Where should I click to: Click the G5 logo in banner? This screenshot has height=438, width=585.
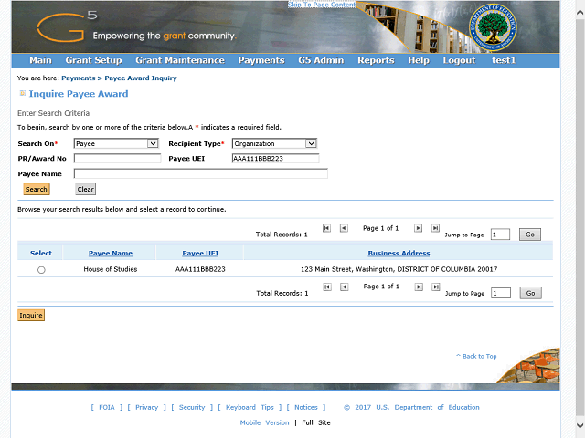point(68,26)
